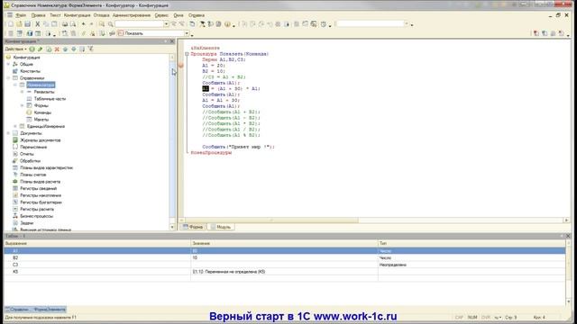
Task: Open the procedure selector dropdown Показать
Action: click(187, 33)
